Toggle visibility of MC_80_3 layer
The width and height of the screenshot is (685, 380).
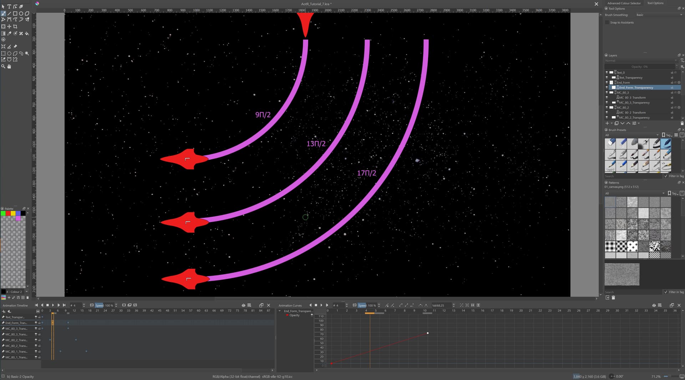pyautogui.click(x=607, y=92)
